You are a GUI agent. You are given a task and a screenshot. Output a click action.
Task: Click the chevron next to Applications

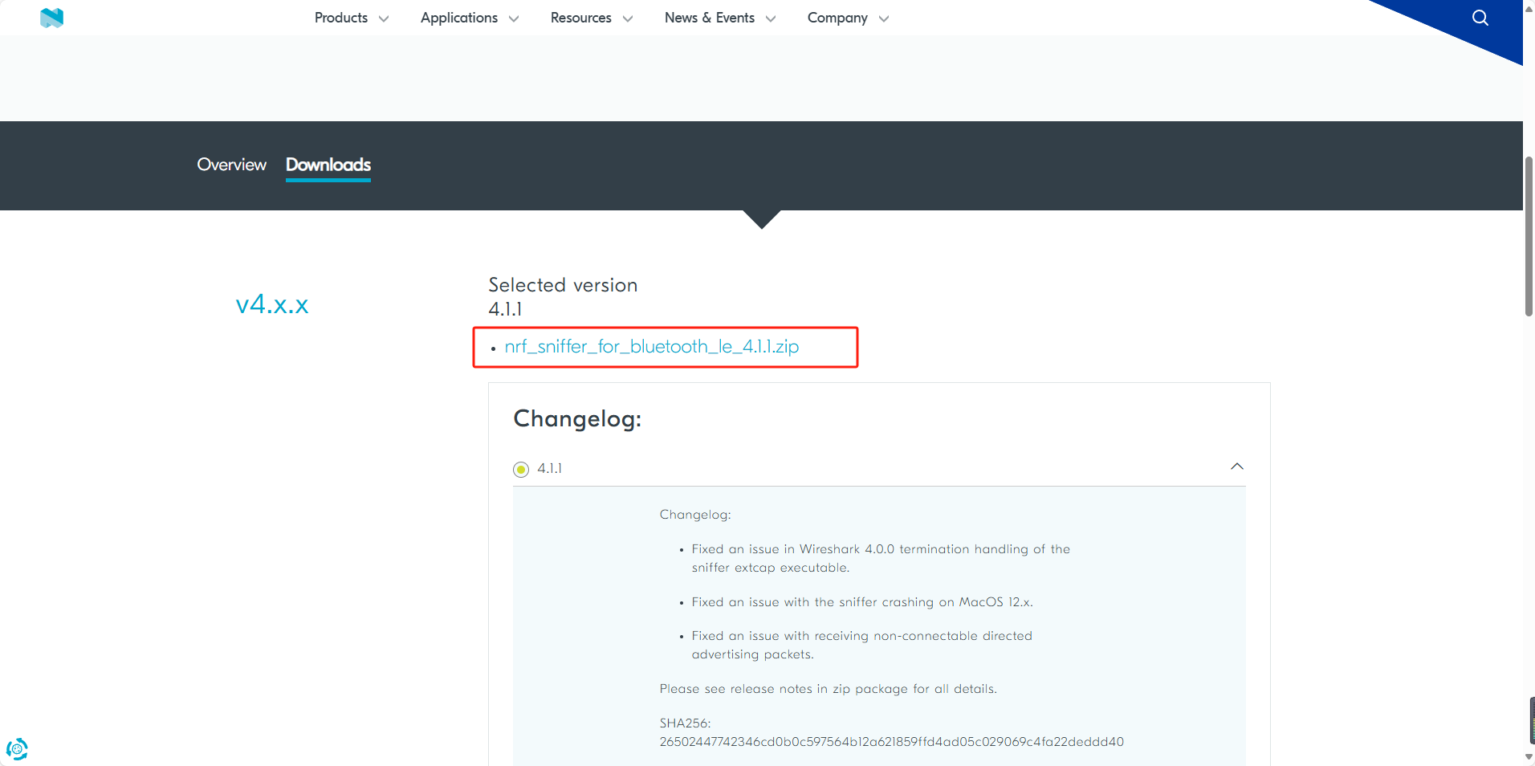pyautogui.click(x=514, y=18)
